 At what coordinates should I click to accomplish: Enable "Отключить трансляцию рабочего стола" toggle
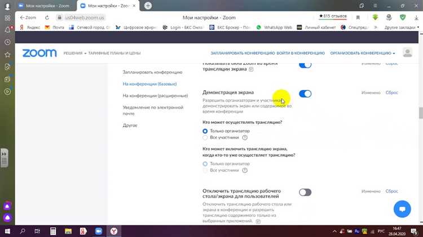[305, 193]
